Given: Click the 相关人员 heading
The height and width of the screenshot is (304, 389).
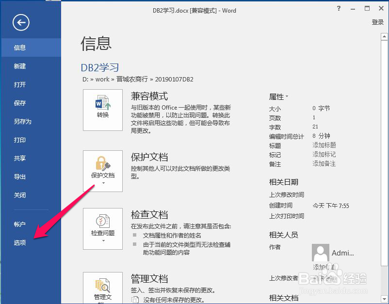Looking at the screenshot, I should click(x=284, y=235).
